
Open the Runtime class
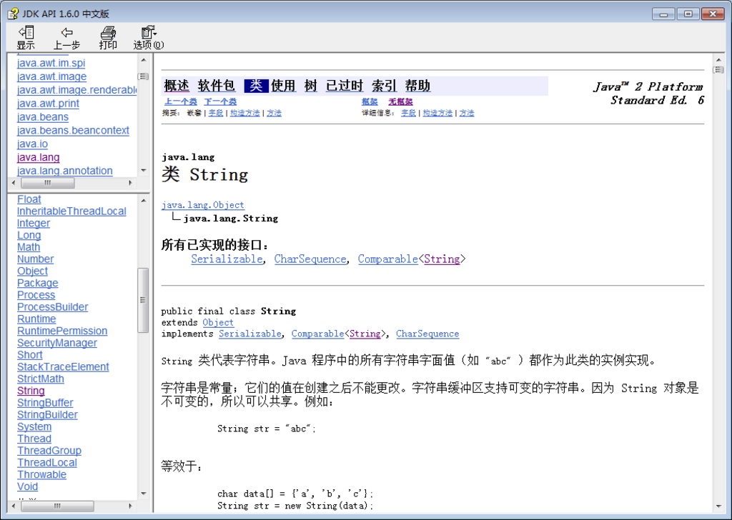(x=36, y=319)
